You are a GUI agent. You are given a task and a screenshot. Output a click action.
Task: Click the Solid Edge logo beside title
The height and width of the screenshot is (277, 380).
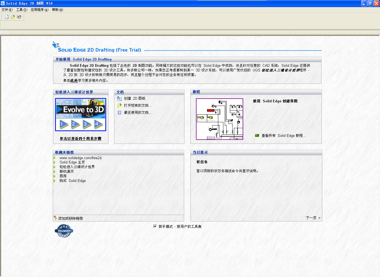[55, 45]
